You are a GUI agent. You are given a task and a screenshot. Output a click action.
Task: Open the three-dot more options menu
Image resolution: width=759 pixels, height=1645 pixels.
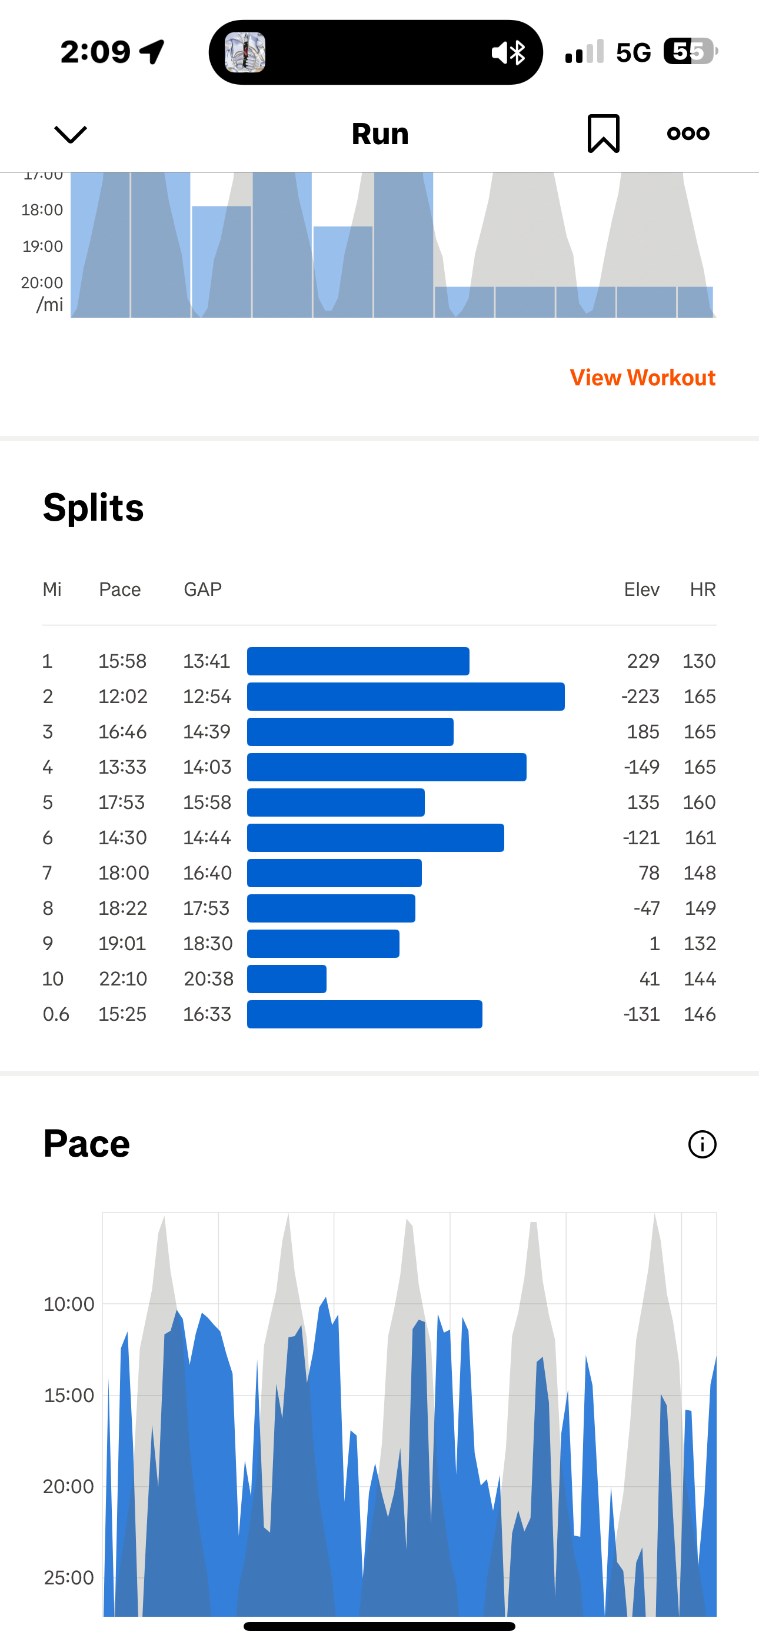click(688, 134)
